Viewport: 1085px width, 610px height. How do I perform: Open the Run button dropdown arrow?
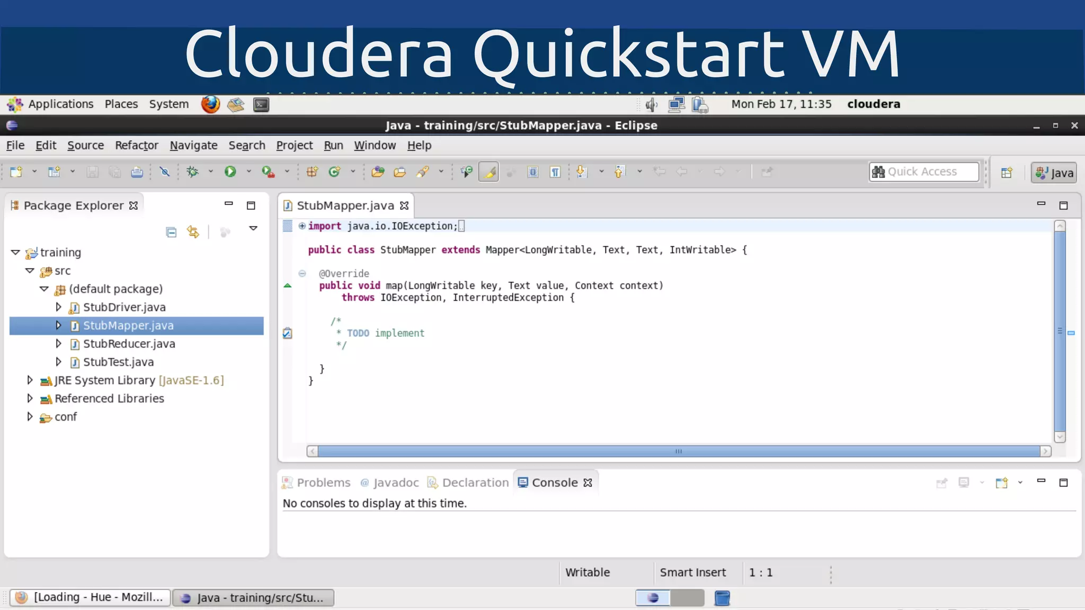(x=248, y=172)
